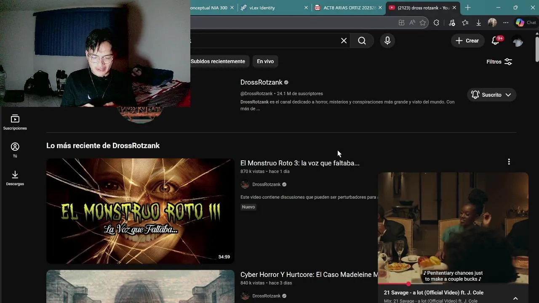The width and height of the screenshot is (539, 303).
Task: Clear the YouTube search box with X
Action: [x=344, y=41]
